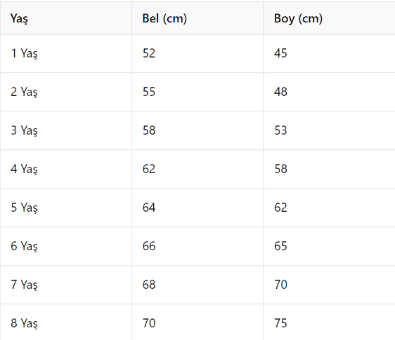Click the Yaş column header
The image size is (395, 340).
click(19, 19)
